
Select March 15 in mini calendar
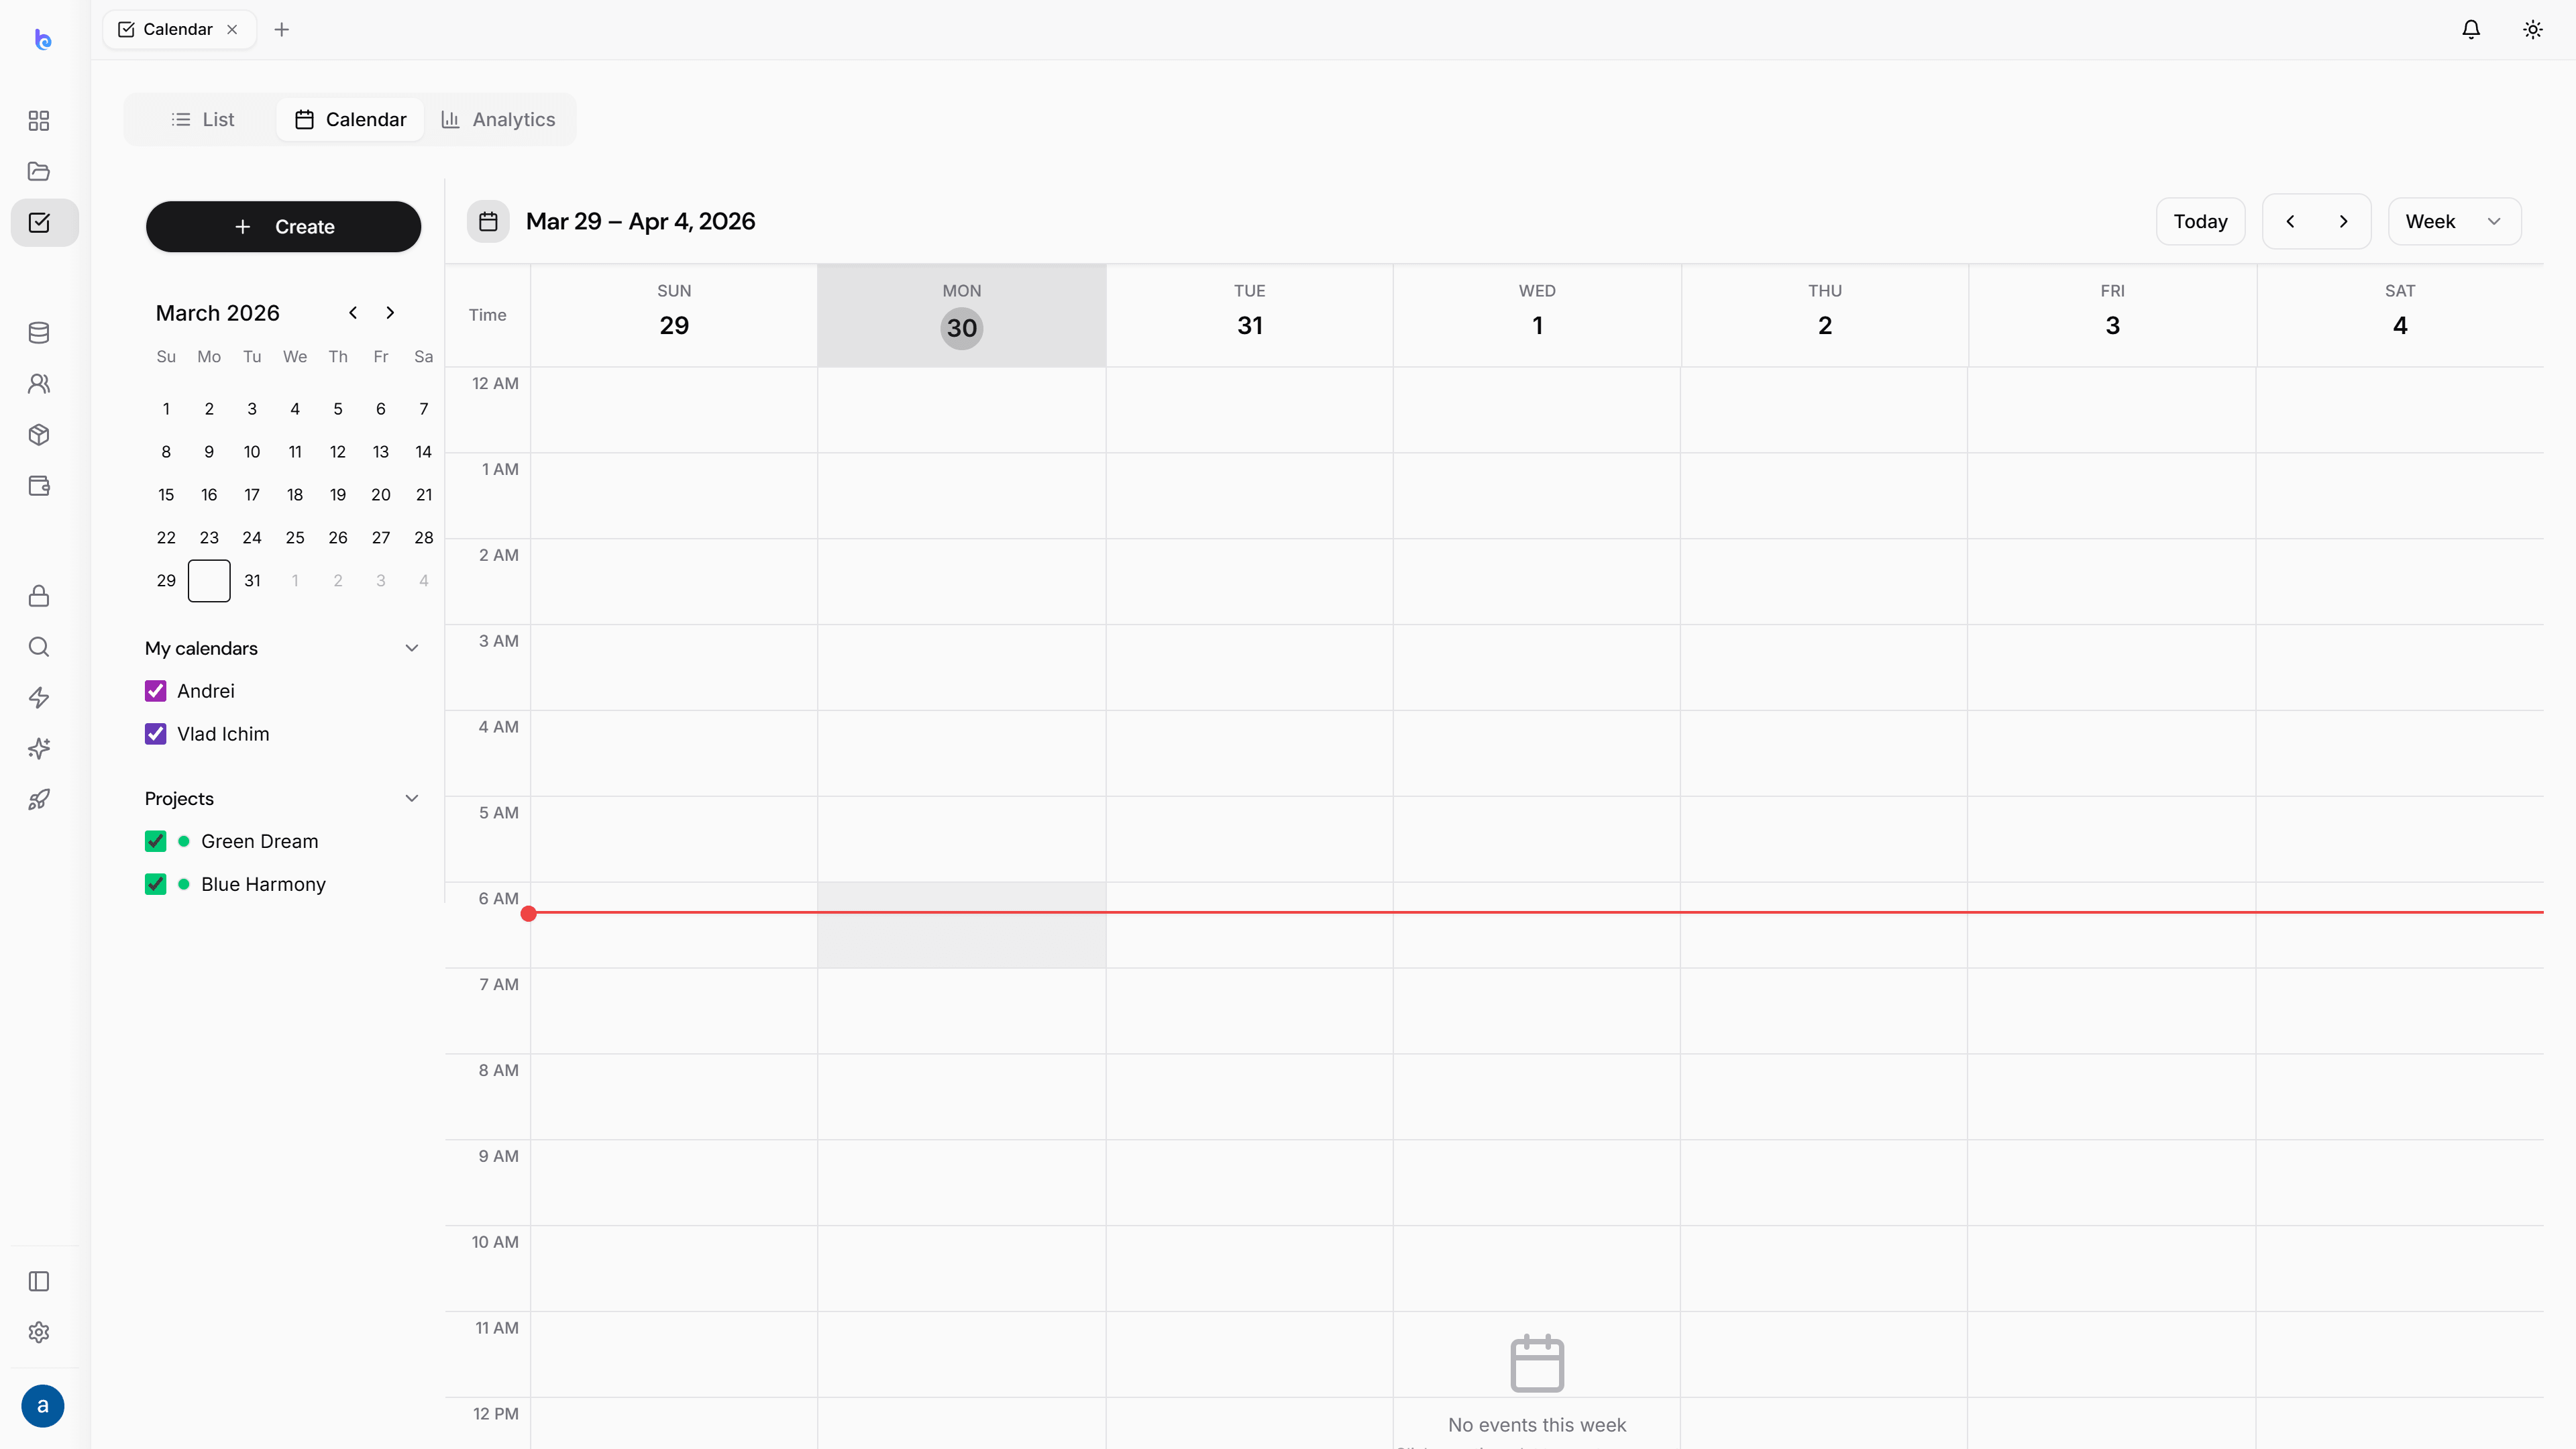coord(166,495)
